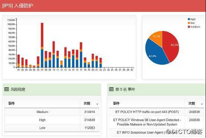The height and width of the screenshot is (138, 206).
Task: Click the table icon beside 前 5 名 事件
Action: pos(111,89)
